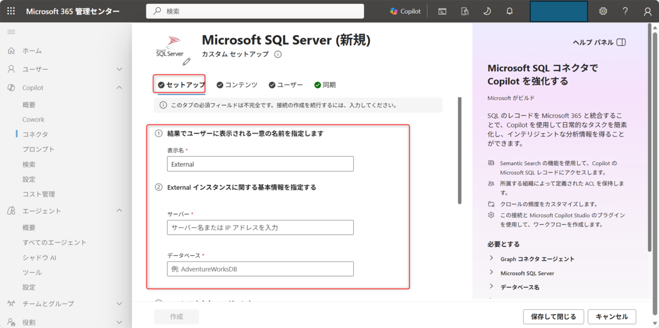Toggle the help panel icon

tap(621, 42)
